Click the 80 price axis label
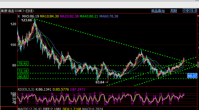 14,65
